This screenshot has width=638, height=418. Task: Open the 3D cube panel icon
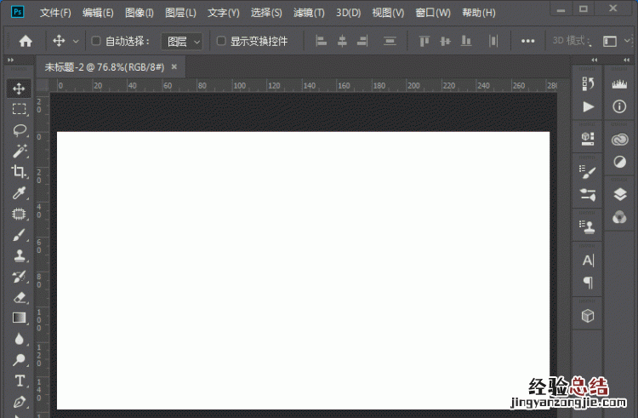[x=588, y=316]
